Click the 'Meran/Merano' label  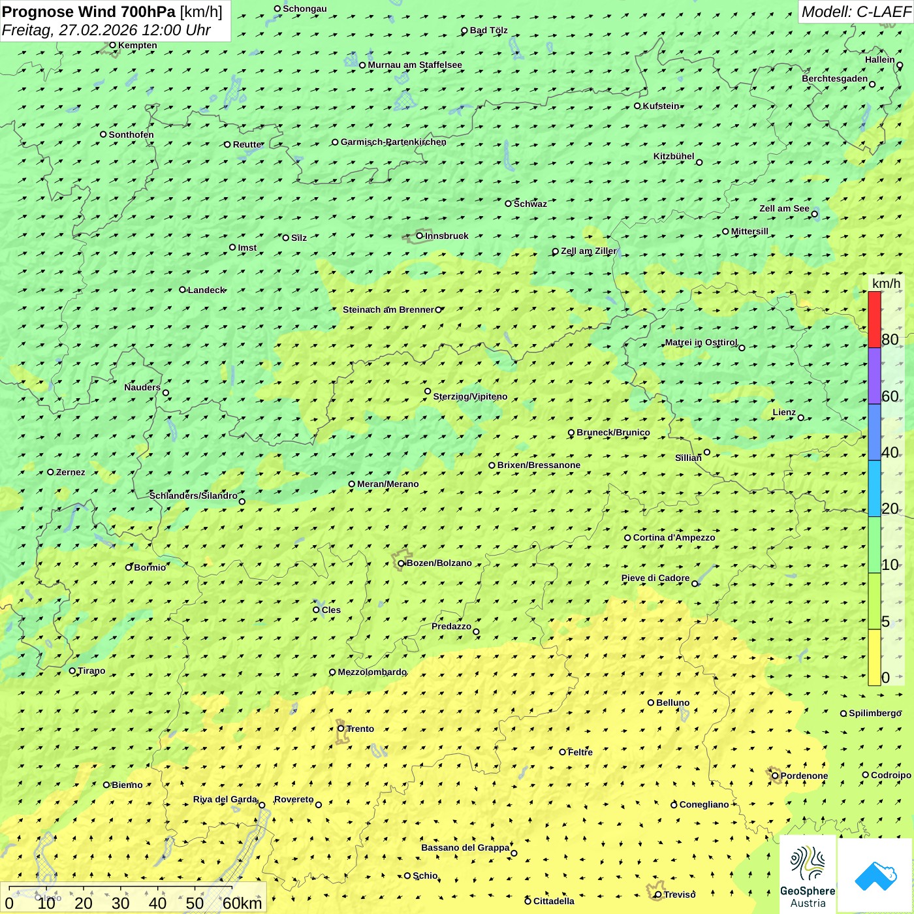[x=388, y=484]
